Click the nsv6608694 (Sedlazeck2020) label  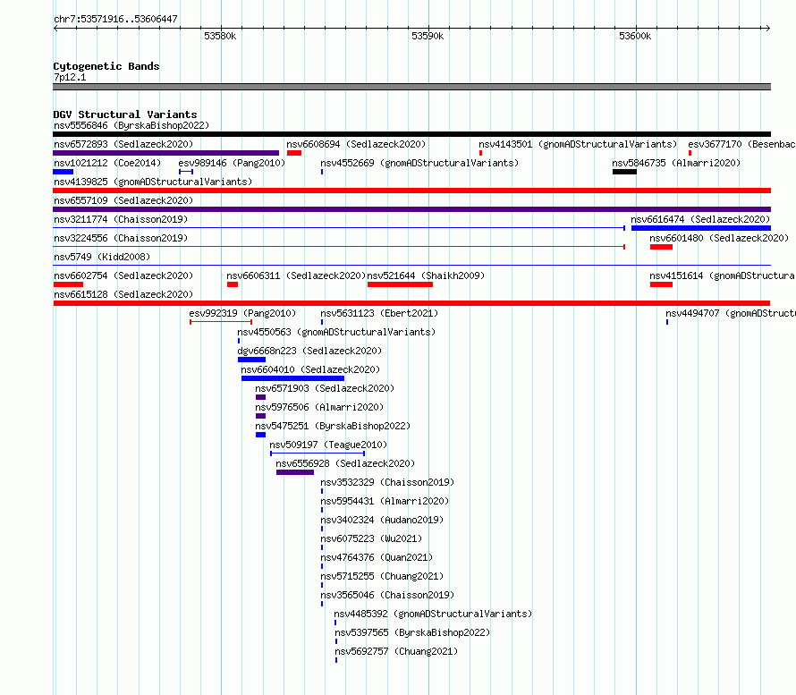[x=356, y=144]
